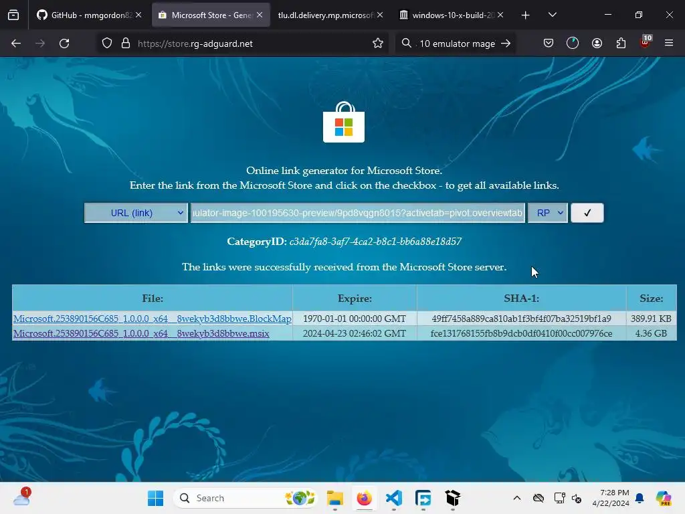Click the Microsoft Store bag logo
Screen dimensions: 685x514
tap(344, 122)
